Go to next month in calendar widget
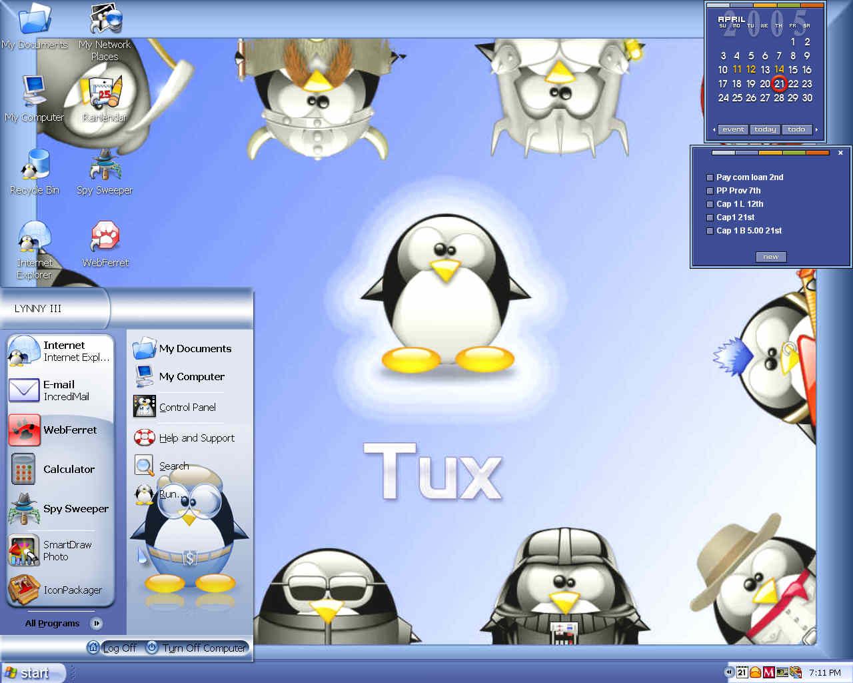Screen dimensions: 853x683 (x=816, y=129)
